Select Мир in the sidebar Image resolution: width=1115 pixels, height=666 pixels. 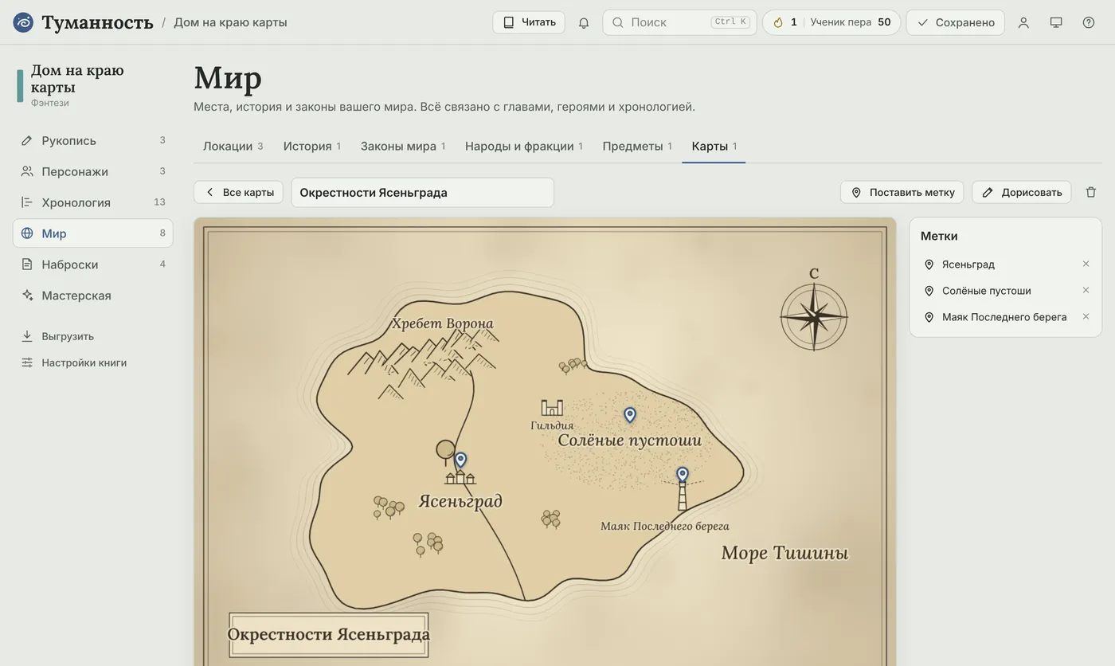92,233
